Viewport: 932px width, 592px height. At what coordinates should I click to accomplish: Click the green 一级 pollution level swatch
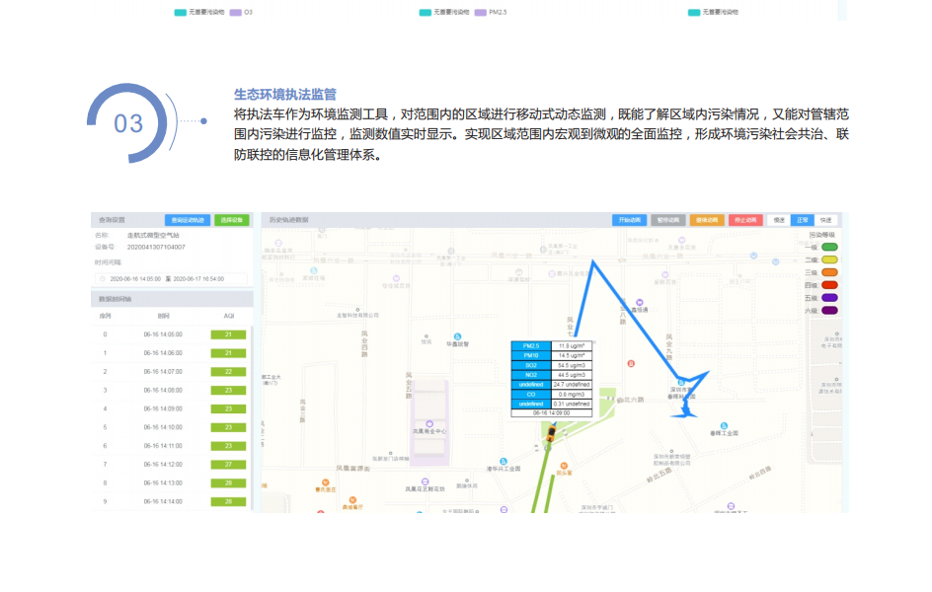click(829, 247)
